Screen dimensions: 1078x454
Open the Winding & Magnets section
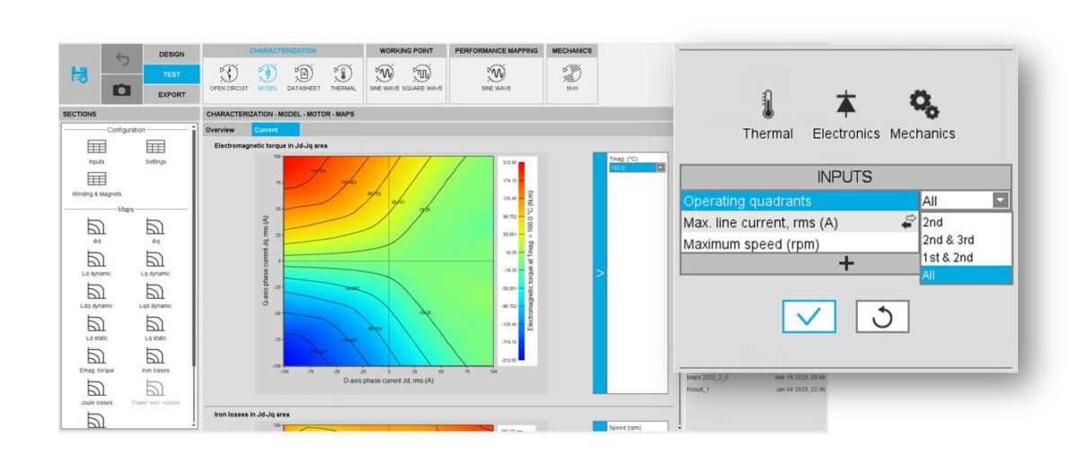pyautogui.click(x=96, y=184)
